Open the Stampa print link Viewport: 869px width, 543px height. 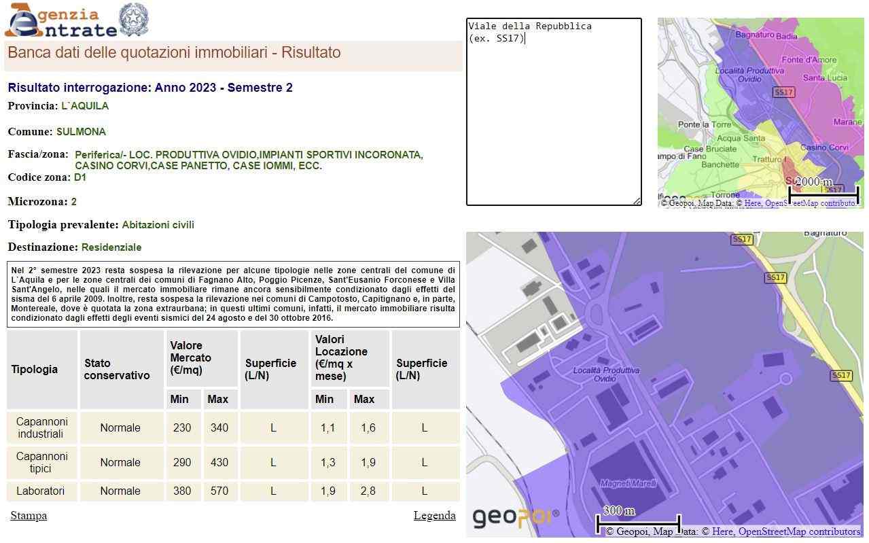point(29,516)
